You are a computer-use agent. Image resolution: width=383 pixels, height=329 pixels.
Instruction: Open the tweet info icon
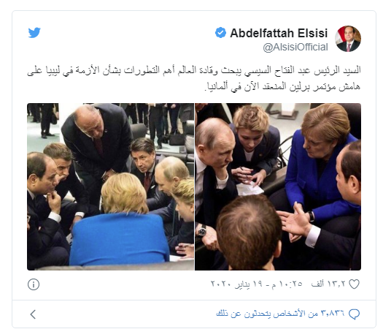click(34, 284)
